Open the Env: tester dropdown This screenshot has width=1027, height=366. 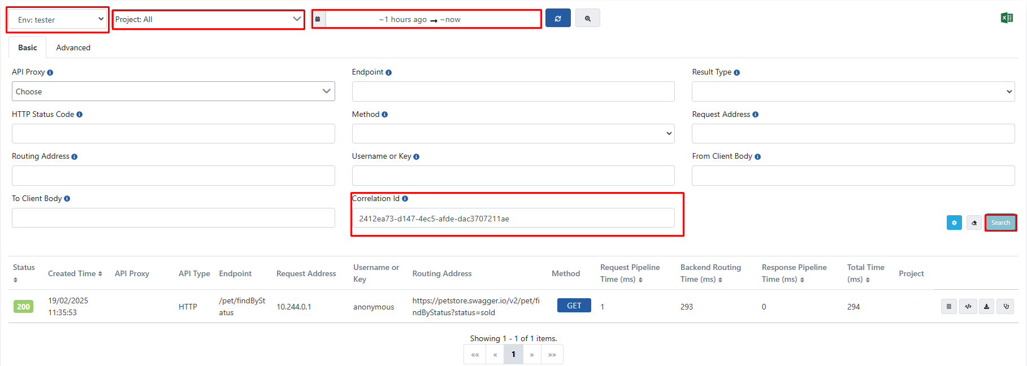(58, 20)
